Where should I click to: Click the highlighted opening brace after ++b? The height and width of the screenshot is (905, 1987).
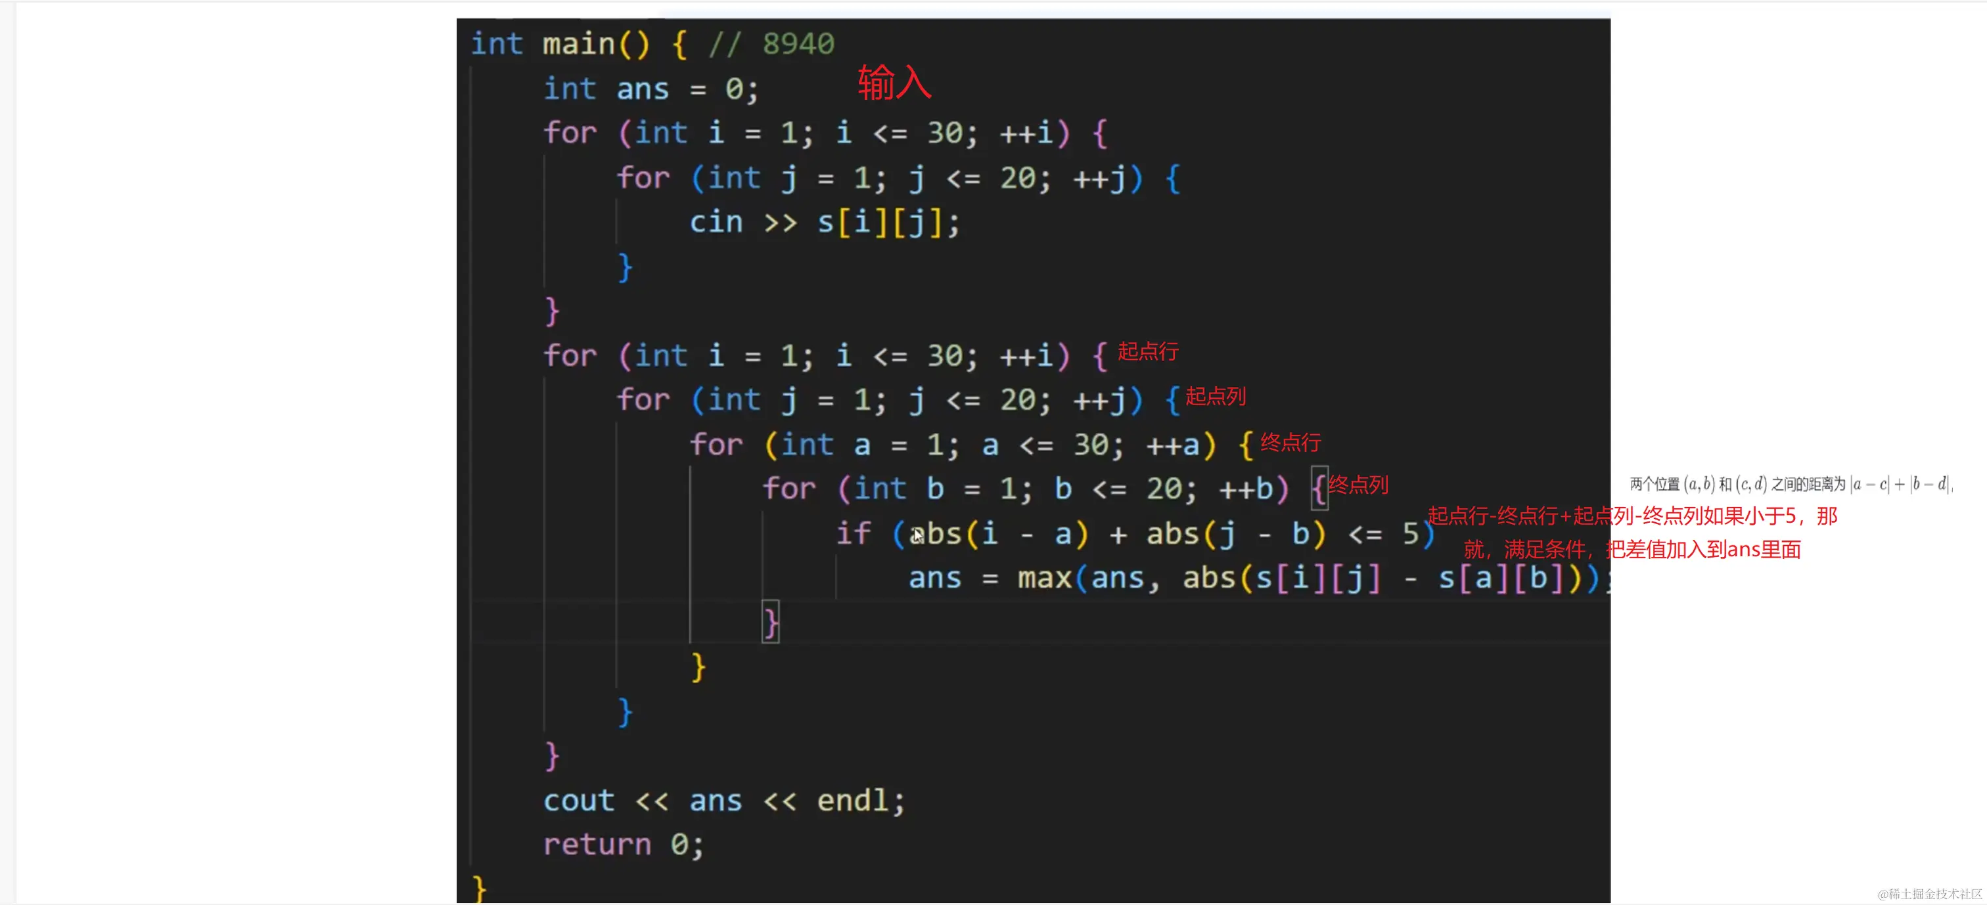coord(1319,489)
